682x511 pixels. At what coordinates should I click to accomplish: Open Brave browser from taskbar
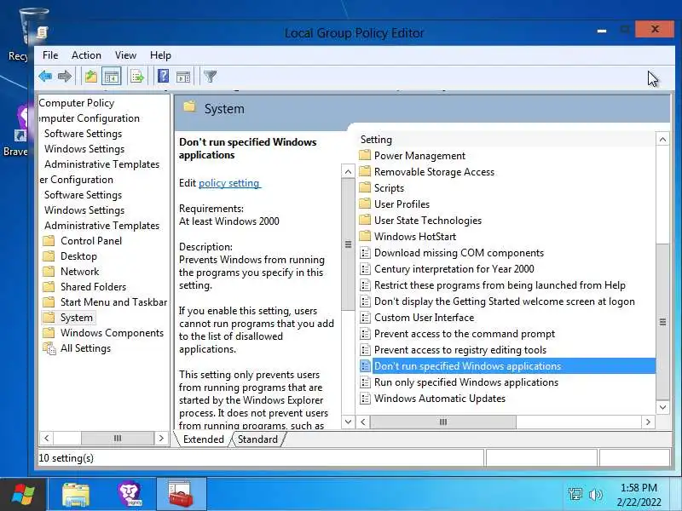130,495
